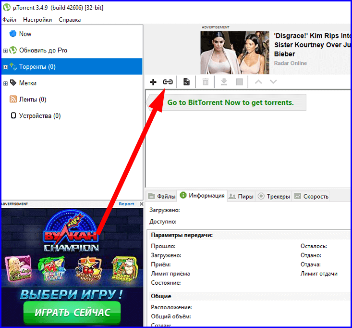The image size is (352, 328).
Task: Click the Create New Torrent file icon
Action: [186, 82]
